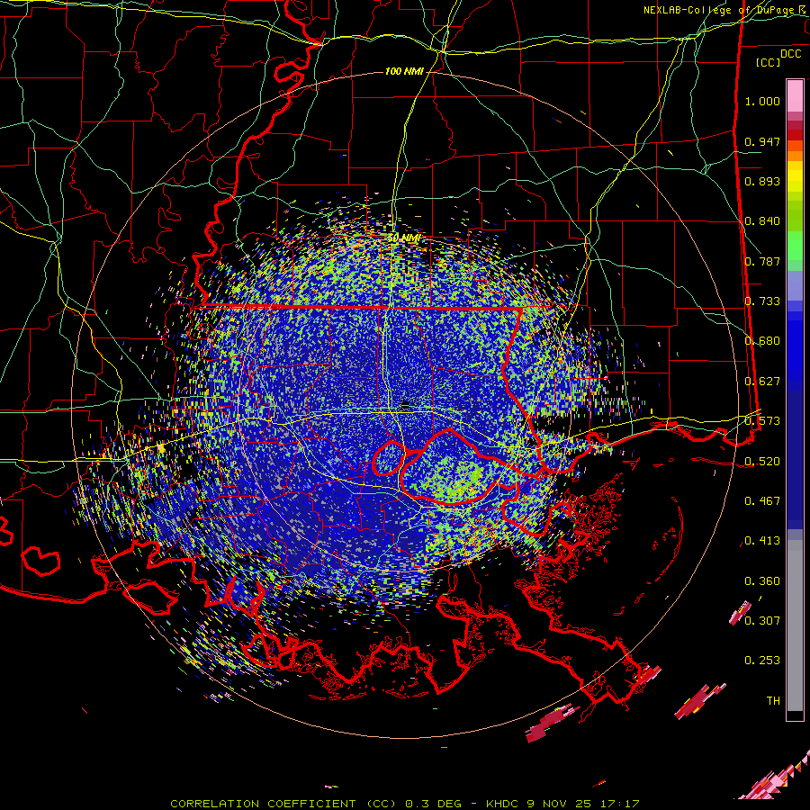Screen dimensions: 810x810
Task: Click the 0.253 scale value
Action: tap(762, 661)
